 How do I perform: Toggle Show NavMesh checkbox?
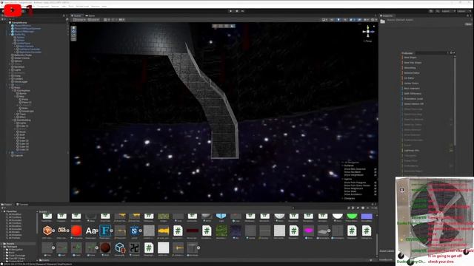click(375, 172)
